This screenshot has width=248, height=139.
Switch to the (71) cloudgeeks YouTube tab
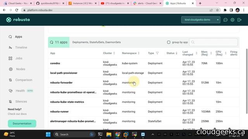pos(115,3)
